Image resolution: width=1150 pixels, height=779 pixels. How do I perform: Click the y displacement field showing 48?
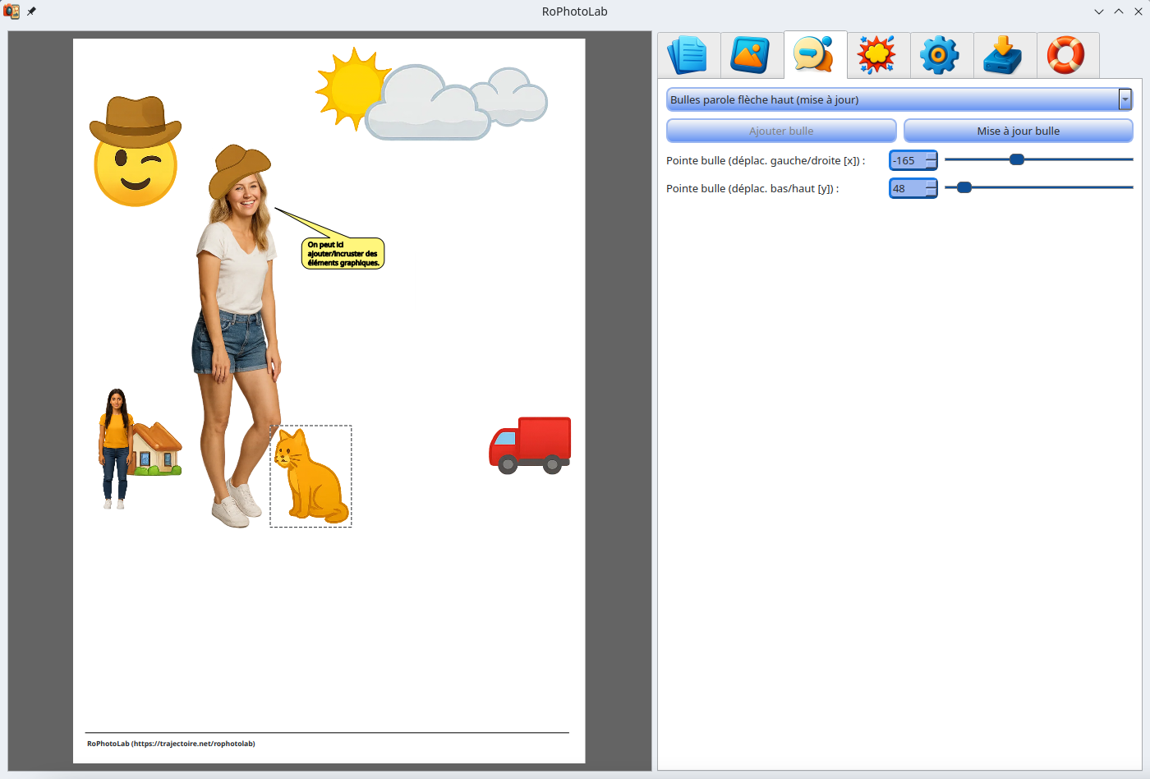[907, 188]
